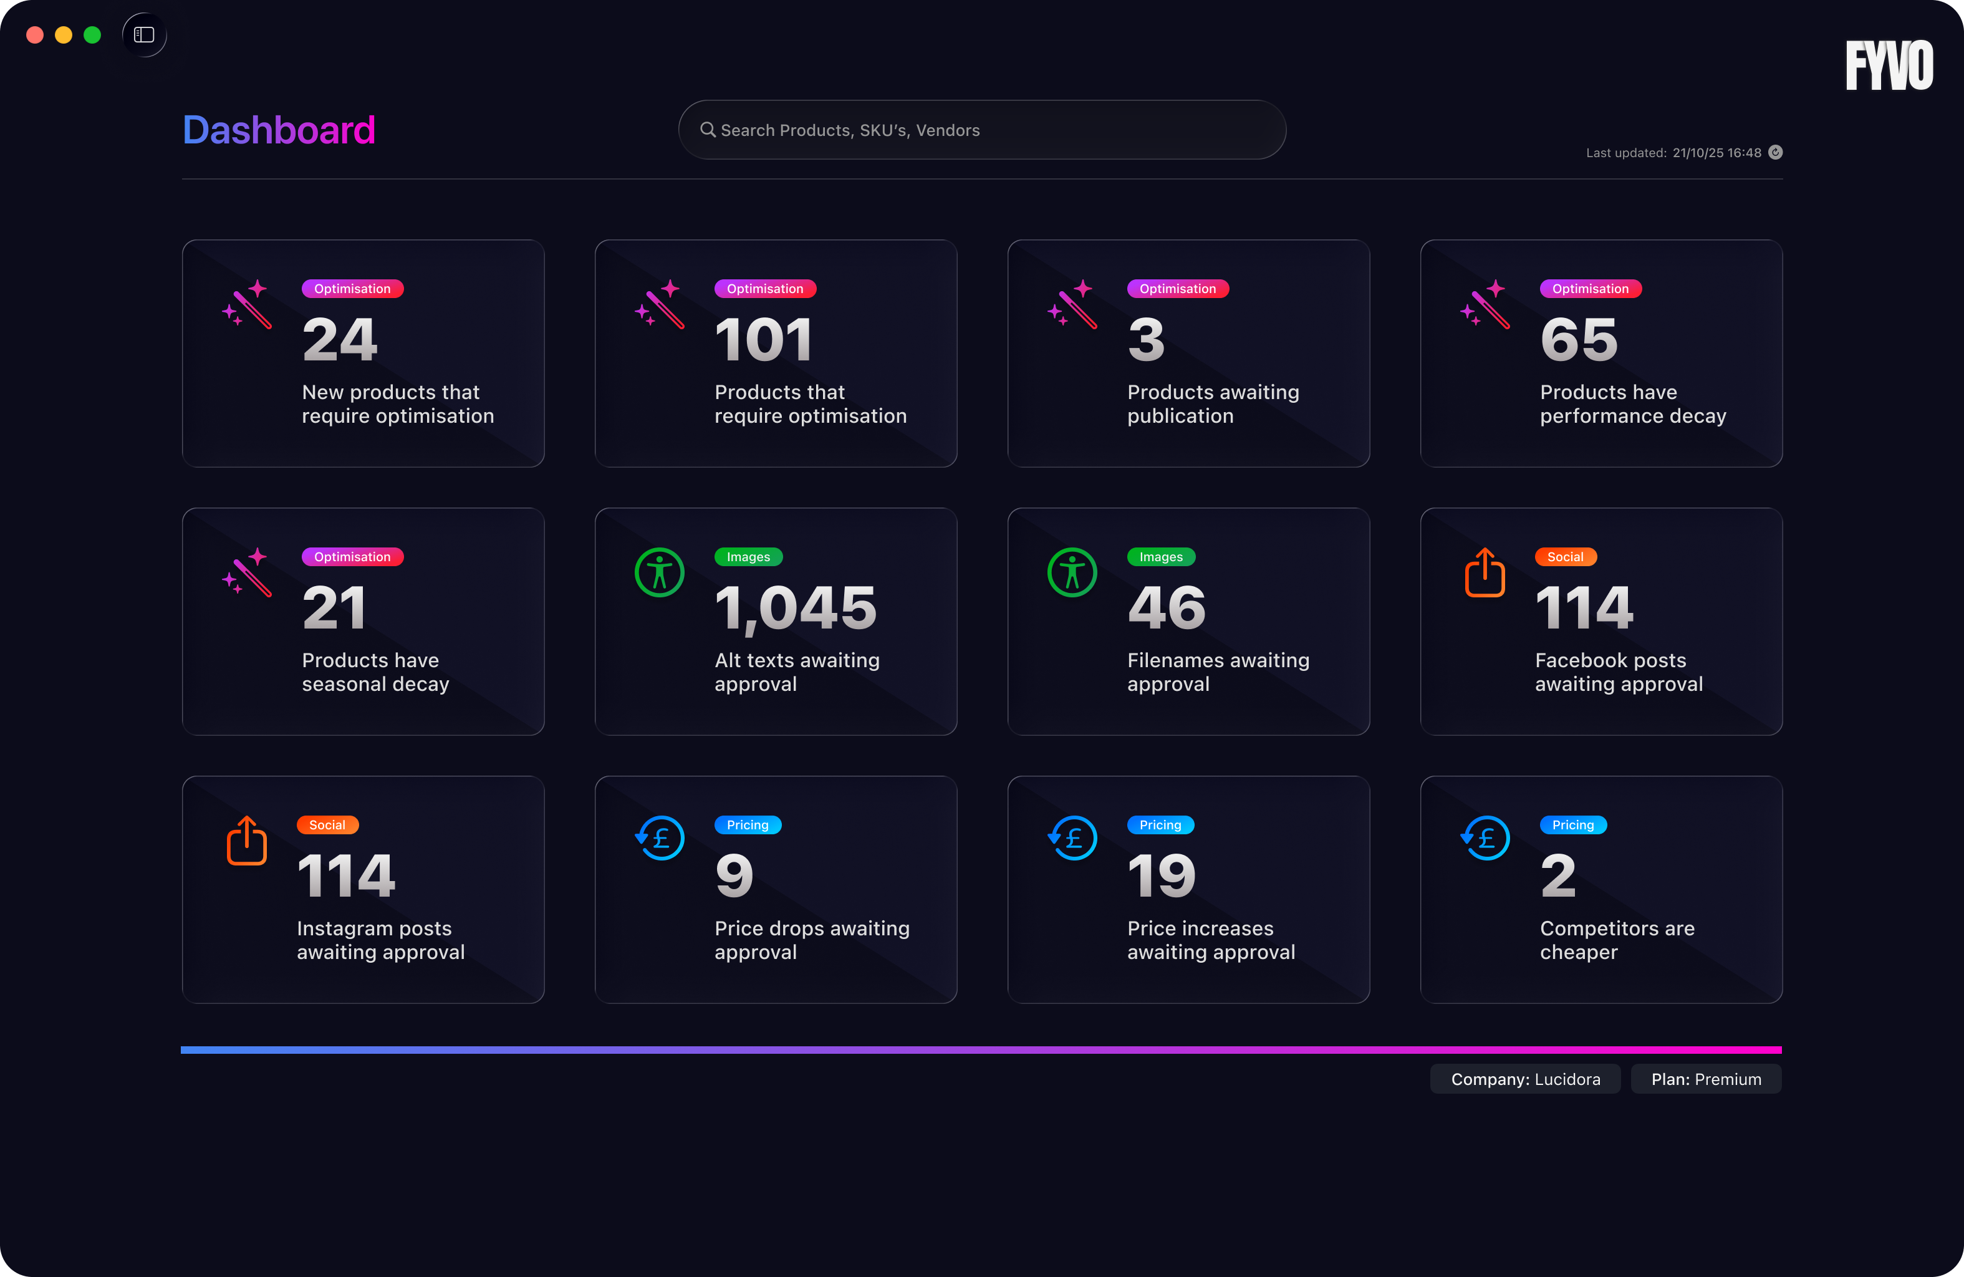1964x1277 pixels.
Task: Open the Products have performance decay card
Action: (x=1601, y=354)
